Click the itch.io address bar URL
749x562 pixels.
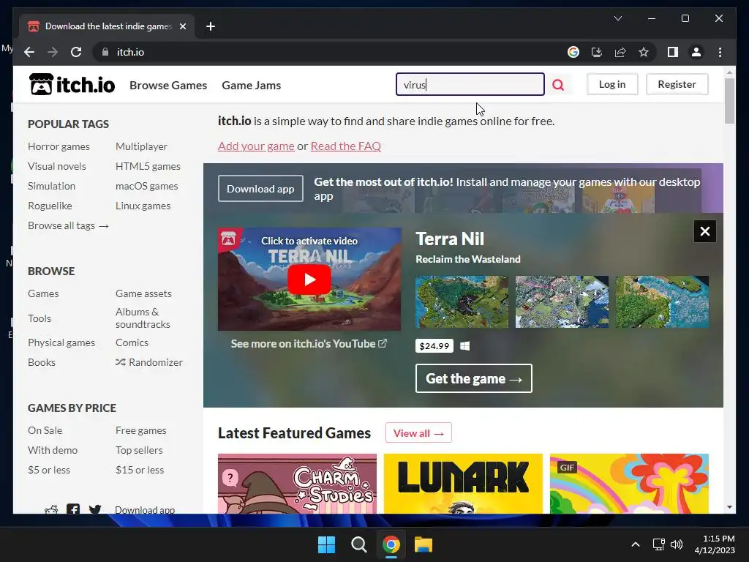[x=130, y=52]
